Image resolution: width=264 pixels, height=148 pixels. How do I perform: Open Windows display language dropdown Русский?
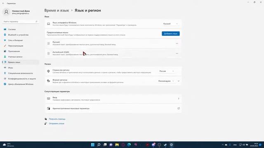point(170,24)
